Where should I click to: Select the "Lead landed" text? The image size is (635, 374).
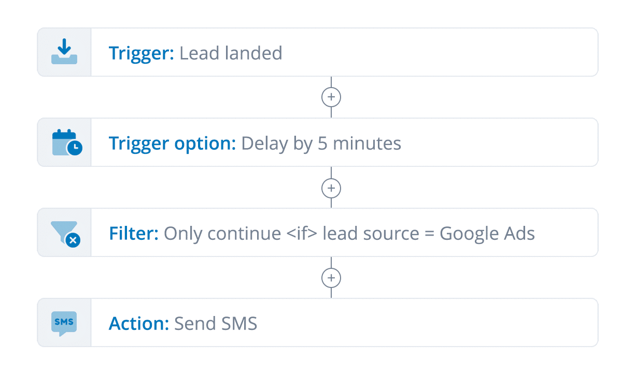(x=231, y=53)
